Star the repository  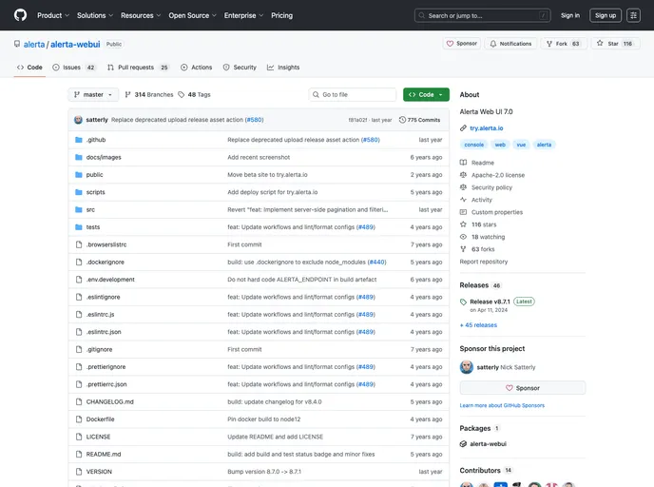click(615, 44)
